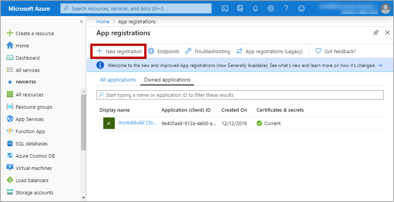
Task: Click the Storage accounts icon
Action: click(10, 192)
